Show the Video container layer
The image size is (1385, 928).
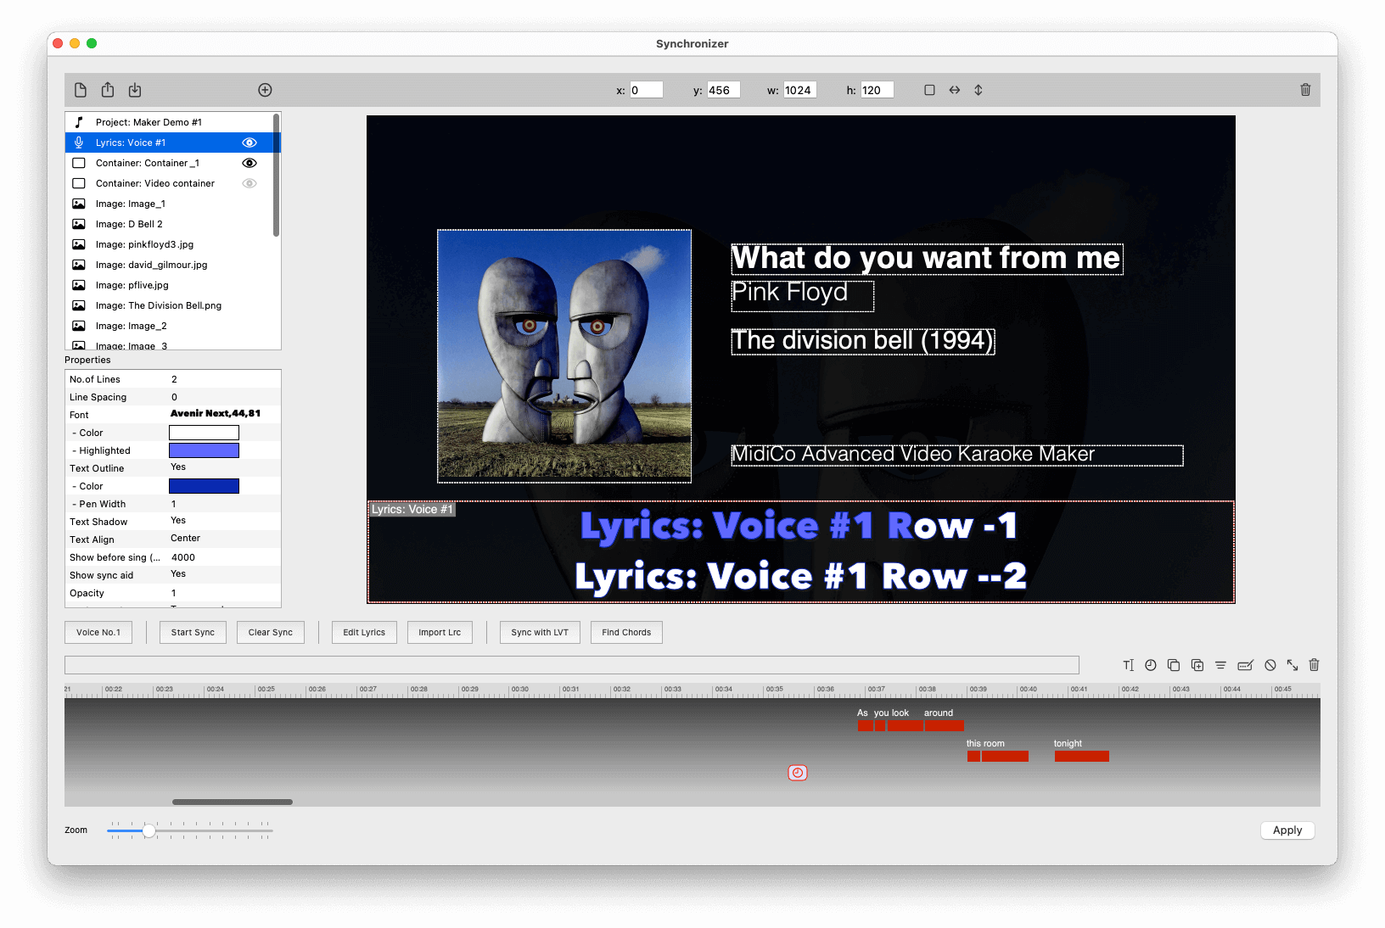(249, 183)
